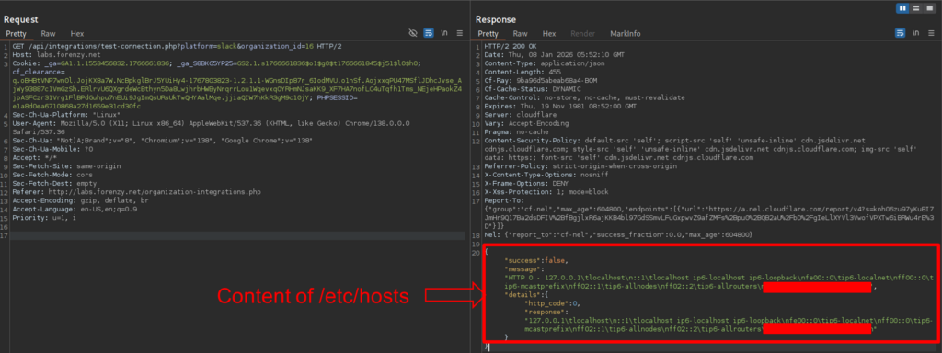The height and width of the screenshot is (353, 942).
Task: Click the Sec-Ch-Ua-Mobile: ?0 header
Action: point(52,148)
